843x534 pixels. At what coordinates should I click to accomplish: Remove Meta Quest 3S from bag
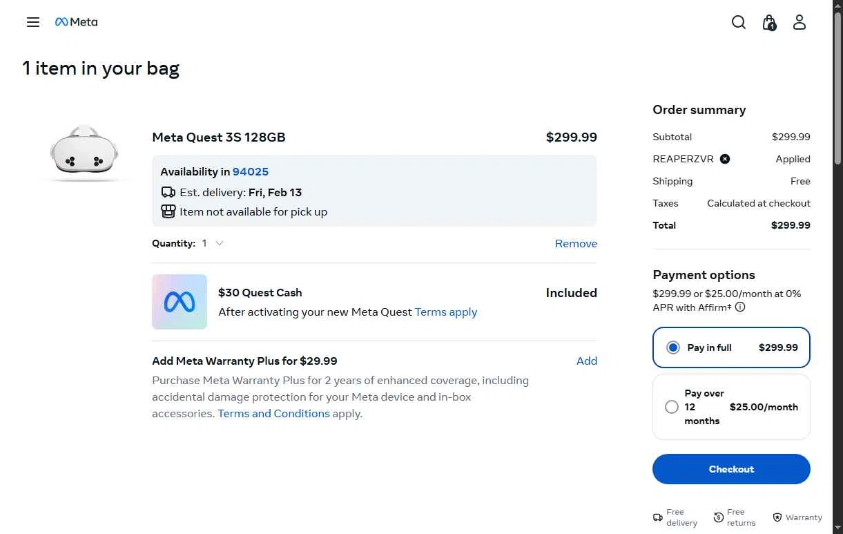[576, 243]
